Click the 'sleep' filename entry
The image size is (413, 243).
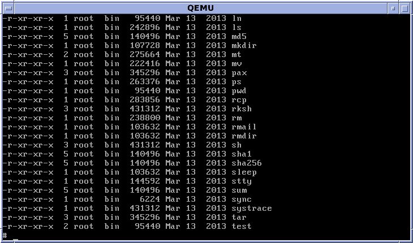[244, 172]
